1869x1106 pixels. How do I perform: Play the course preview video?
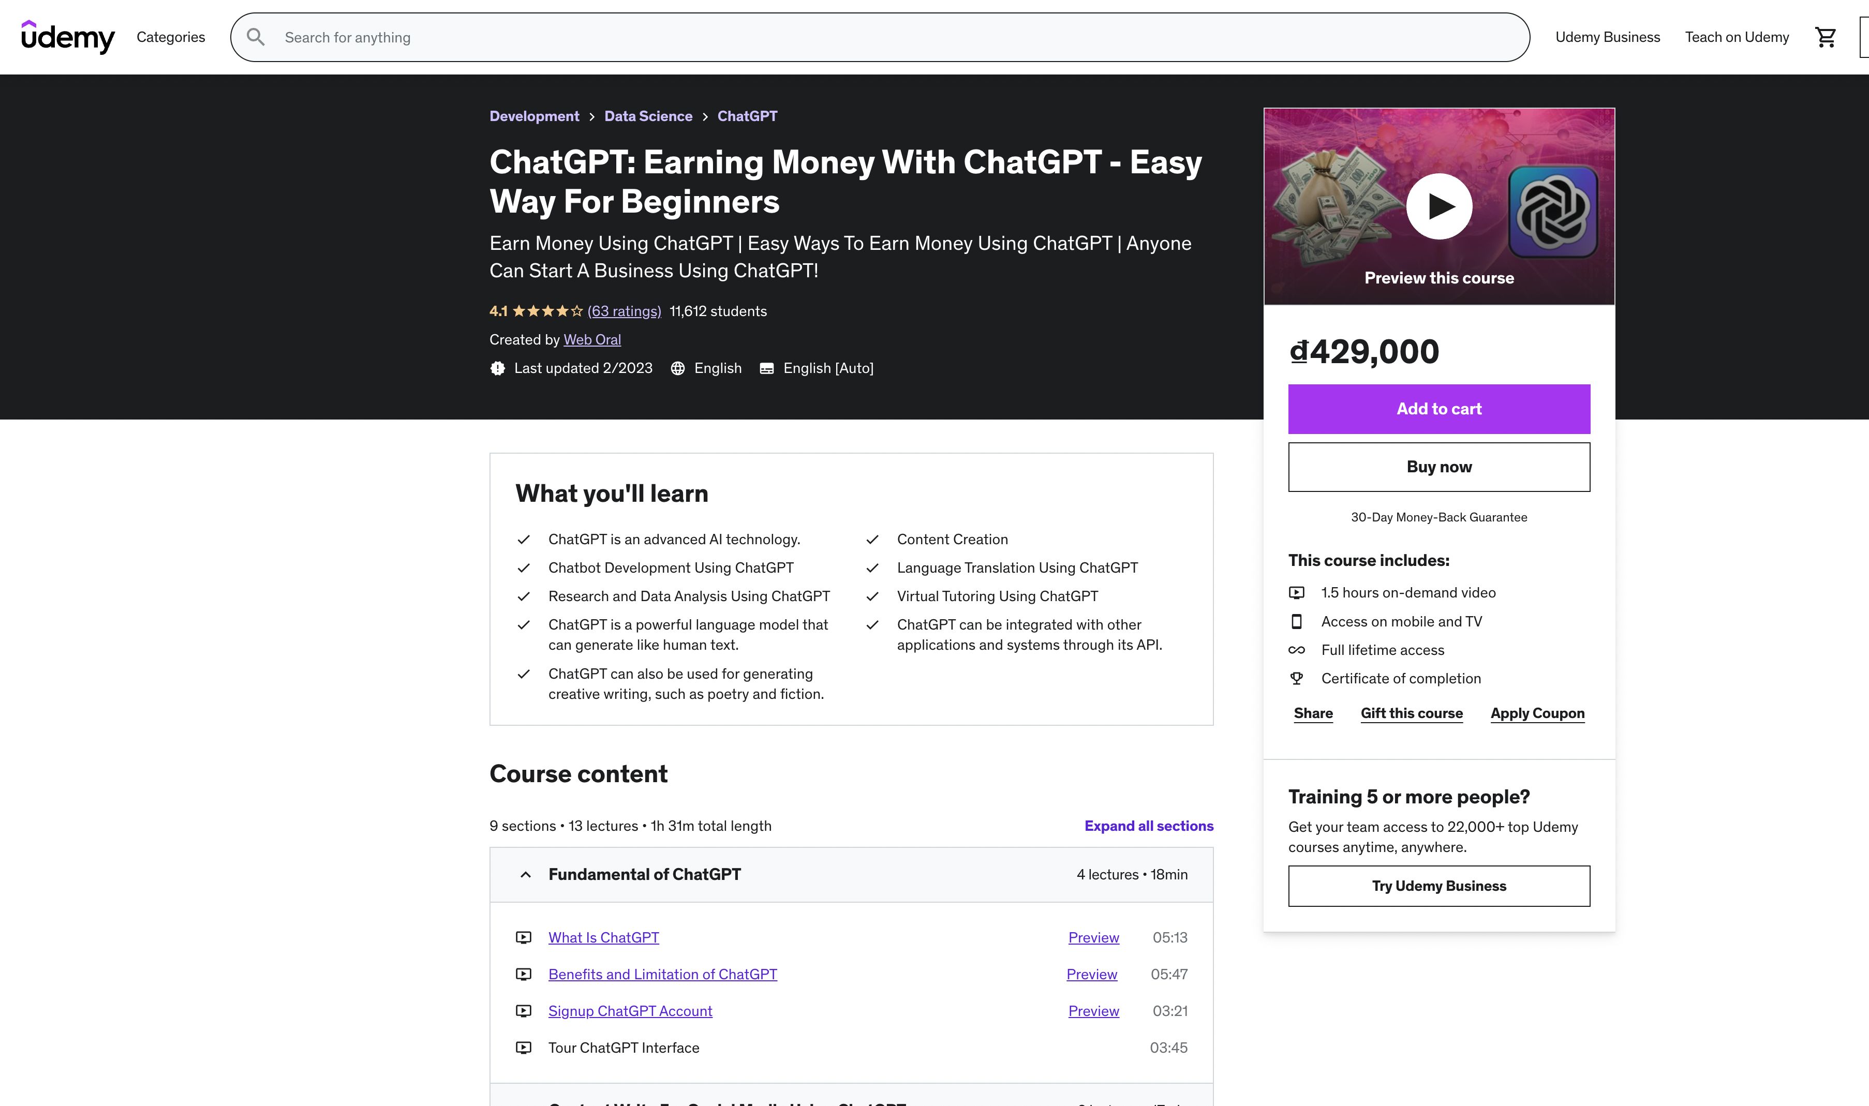click(x=1438, y=206)
